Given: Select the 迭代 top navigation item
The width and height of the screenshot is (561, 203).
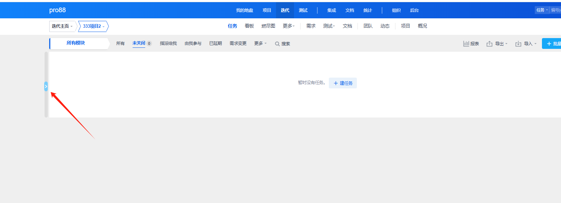Looking at the screenshot, I should click(285, 10).
